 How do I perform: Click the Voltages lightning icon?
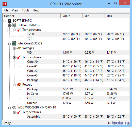point(19,48)
